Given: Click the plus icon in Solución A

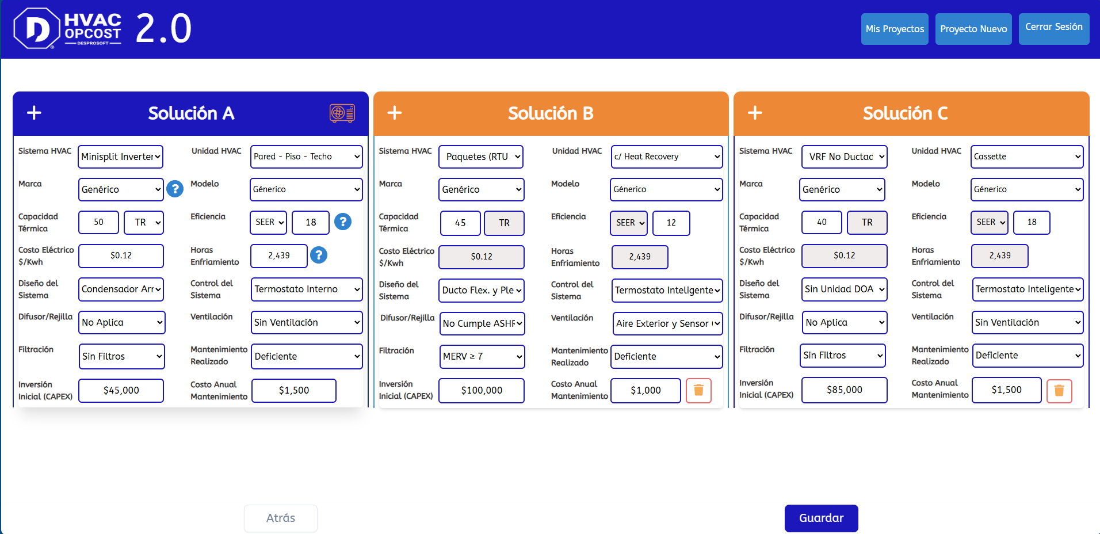Looking at the screenshot, I should [34, 113].
